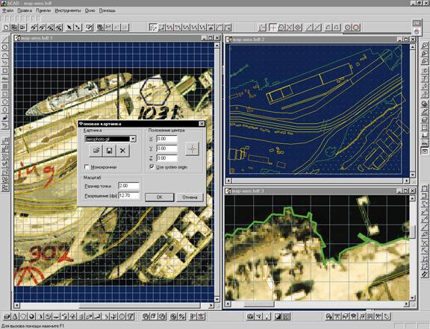Select the filled rectangle tool in left toolbar
The image size is (430, 329).
(x=5, y=87)
